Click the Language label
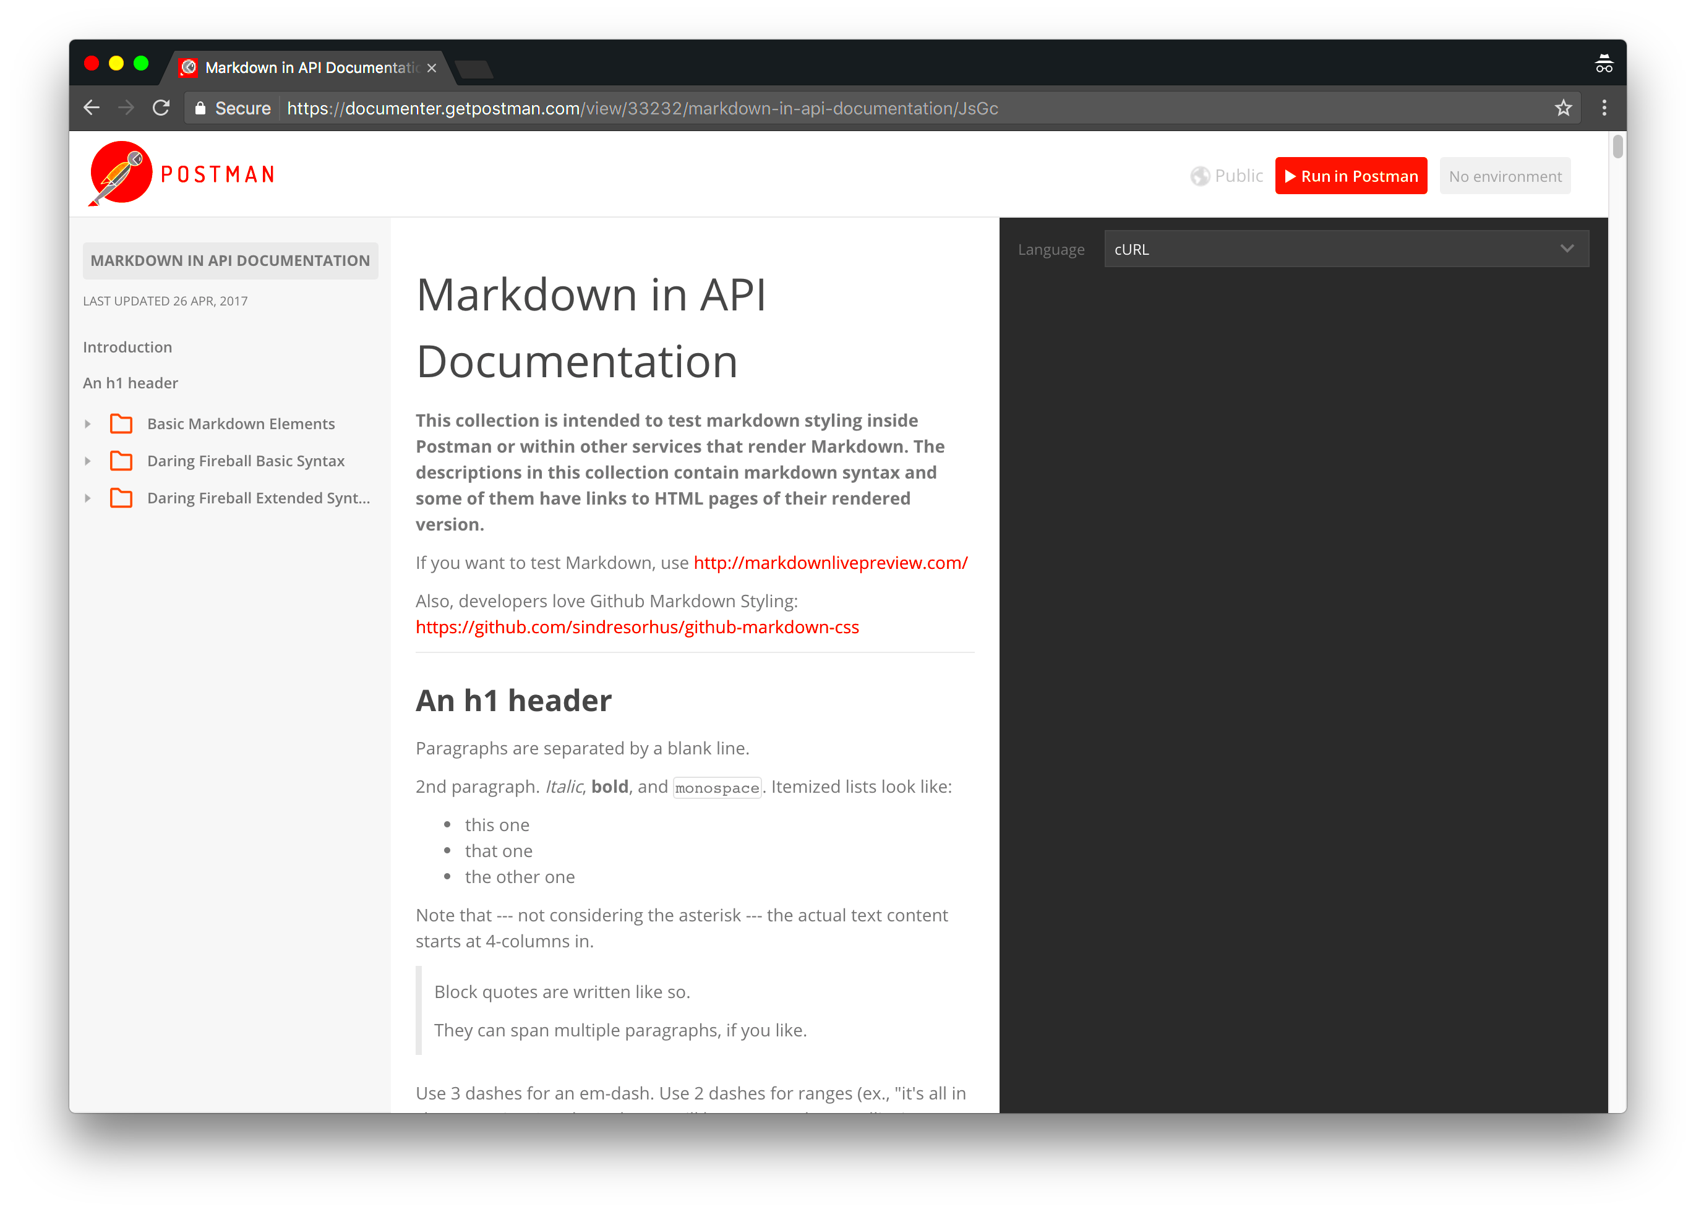 (1050, 249)
